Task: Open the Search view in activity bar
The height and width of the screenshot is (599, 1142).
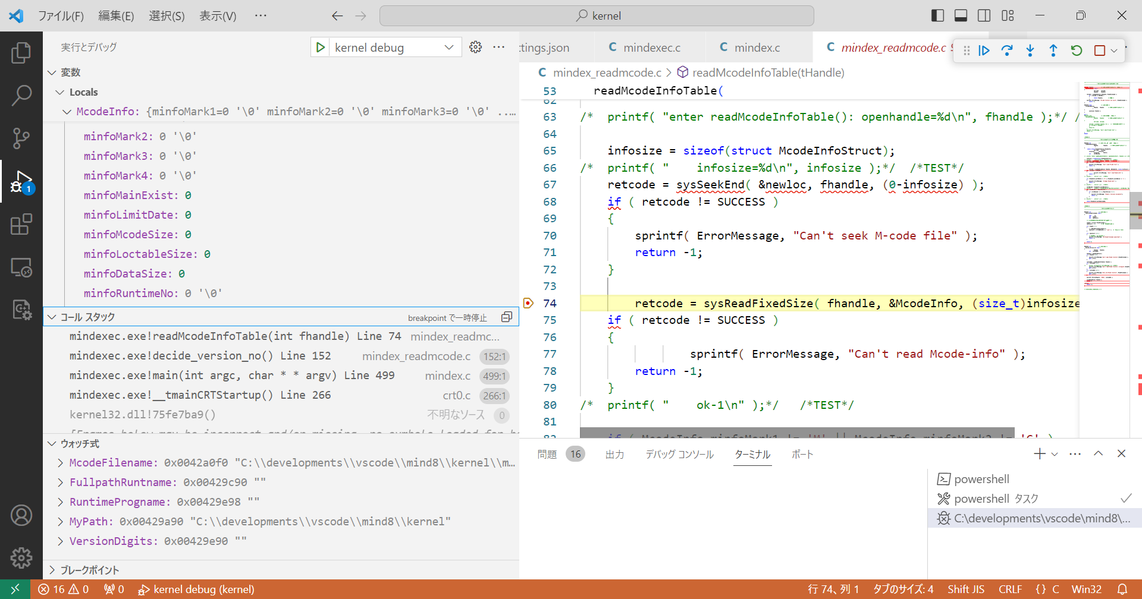Action: tap(21, 95)
